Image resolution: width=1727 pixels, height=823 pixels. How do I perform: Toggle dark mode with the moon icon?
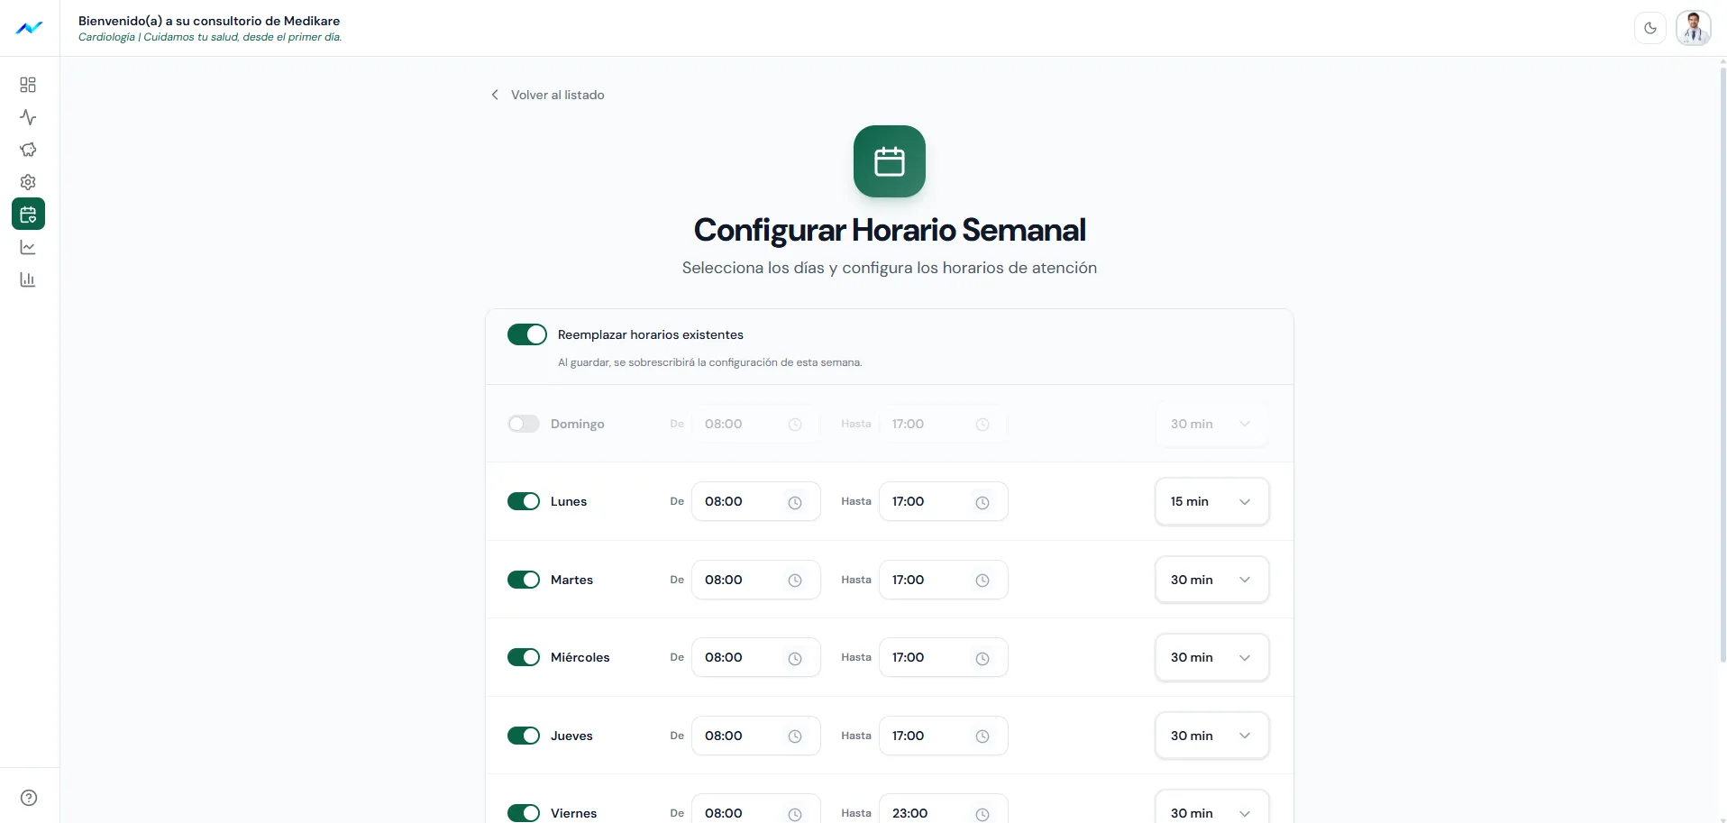(1650, 28)
